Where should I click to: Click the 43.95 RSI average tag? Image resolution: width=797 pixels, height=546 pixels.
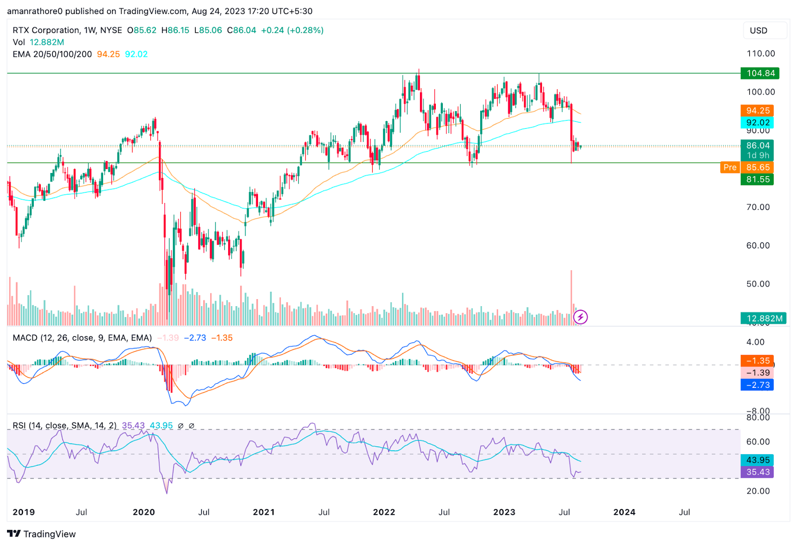pyautogui.click(x=757, y=460)
